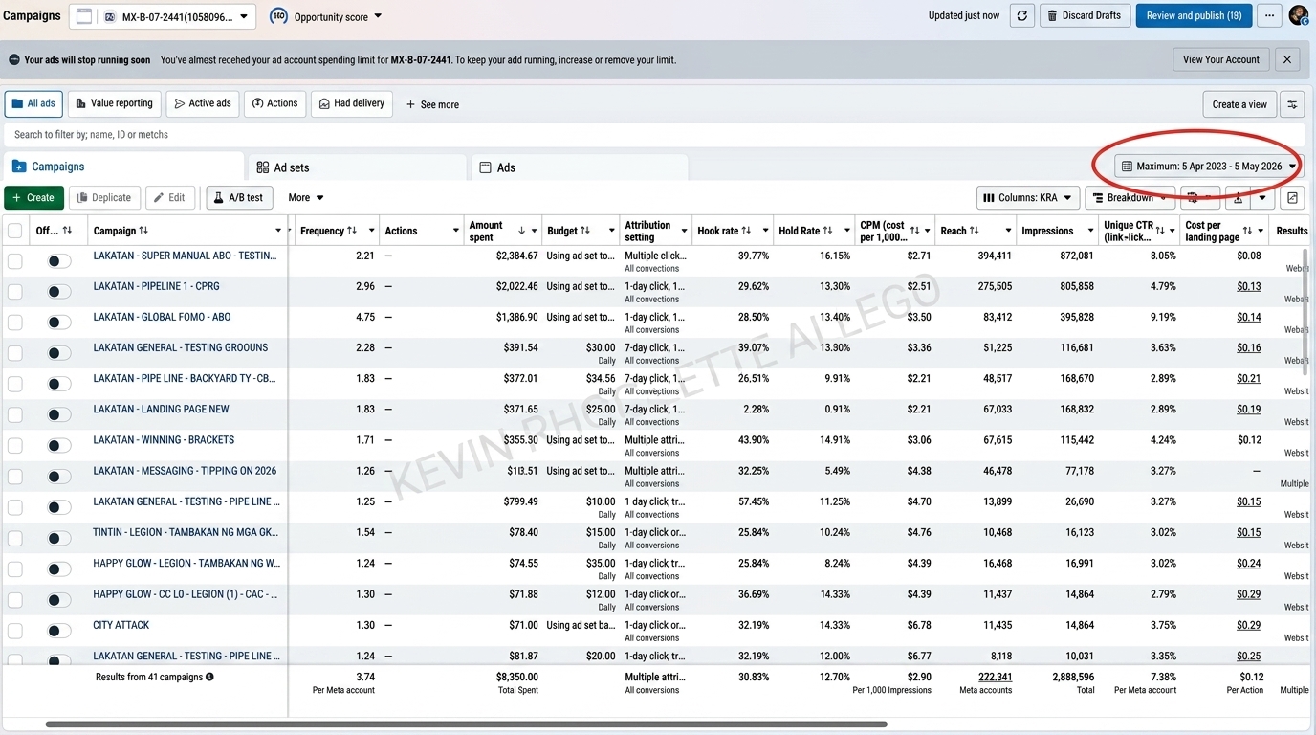
Task: Sort table by CPM arrows
Action: pos(914,231)
